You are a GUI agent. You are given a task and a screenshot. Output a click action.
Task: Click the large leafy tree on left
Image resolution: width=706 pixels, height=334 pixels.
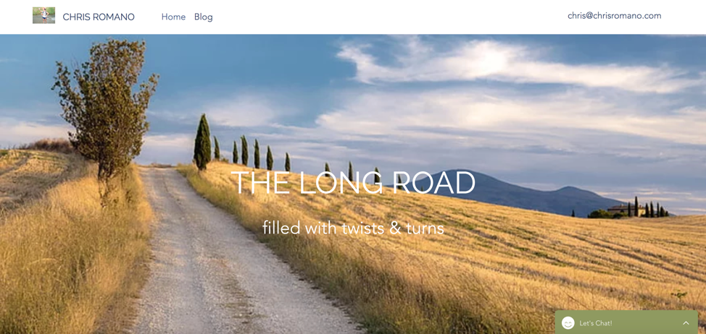point(106,108)
